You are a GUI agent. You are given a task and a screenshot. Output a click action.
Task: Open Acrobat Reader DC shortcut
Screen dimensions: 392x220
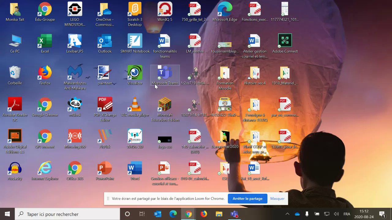tap(15, 110)
